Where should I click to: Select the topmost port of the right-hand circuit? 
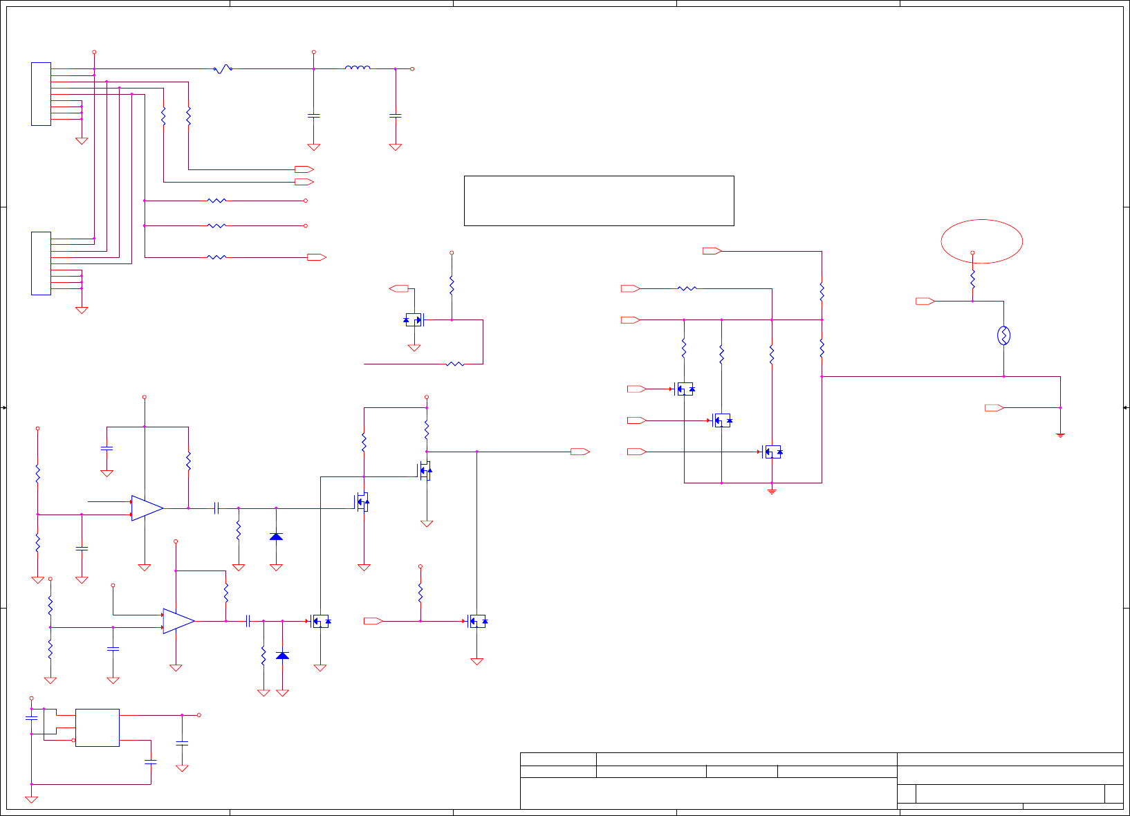(712, 251)
